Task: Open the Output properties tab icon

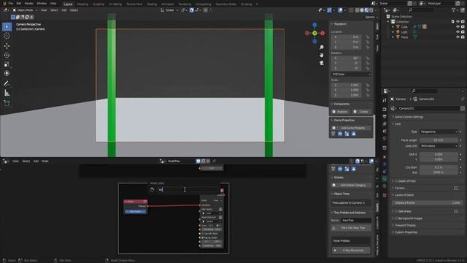Action: (x=385, y=117)
